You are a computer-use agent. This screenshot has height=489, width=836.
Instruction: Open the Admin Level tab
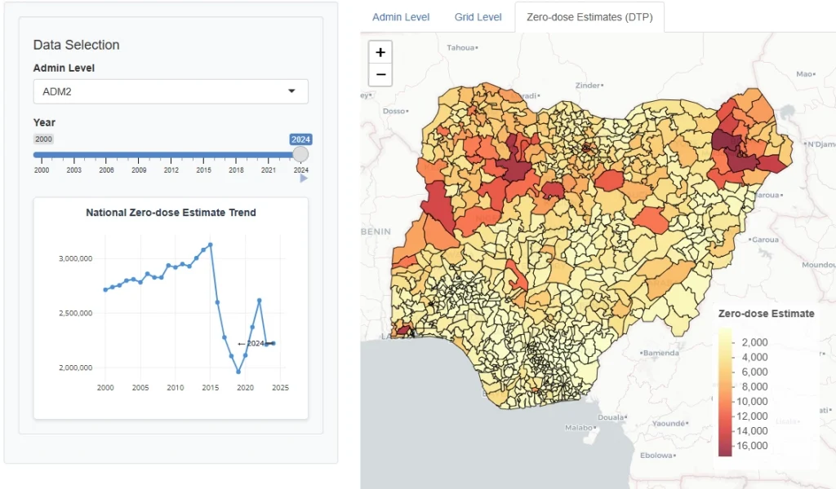(x=401, y=16)
